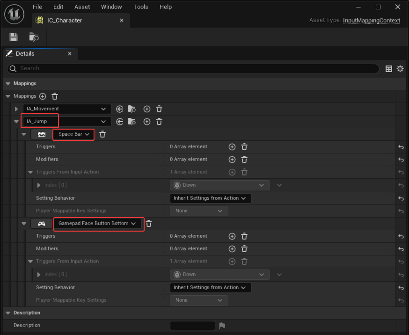This screenshot has width=409, height=335.
Task: Click the InputMappingContext asset type link
Action: tap(372, 20)
